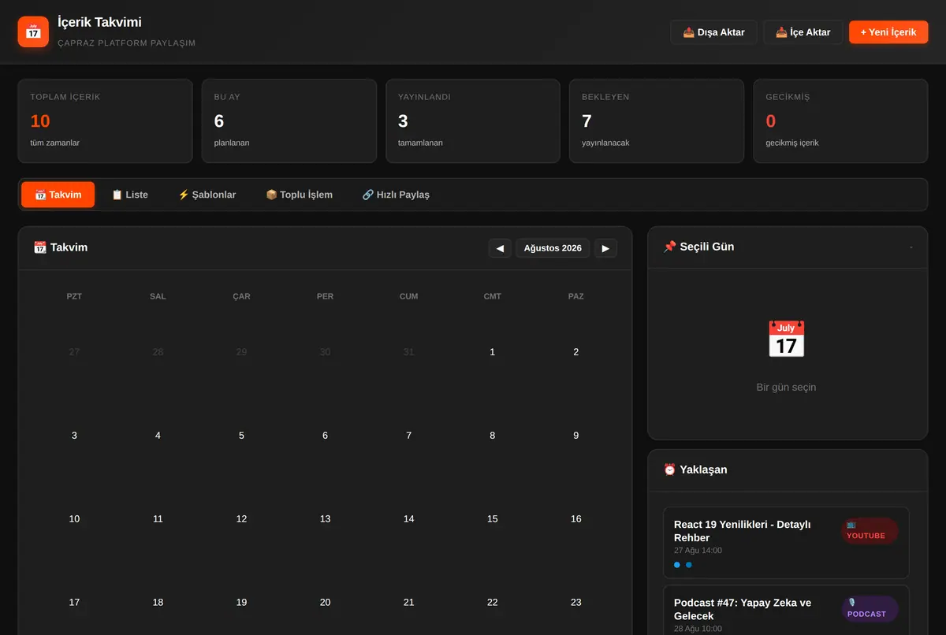Click the orange calendar app logo
This screenshot has width=946, height=635.
click(x=33, y=32)
